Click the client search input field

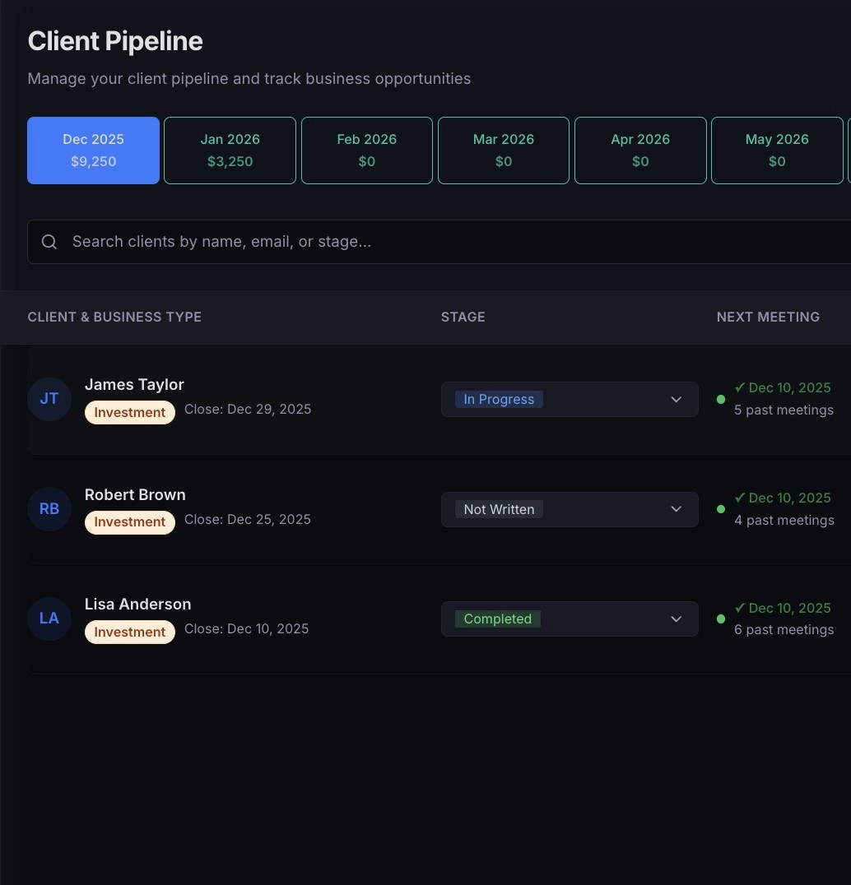[x=329, y=241]
